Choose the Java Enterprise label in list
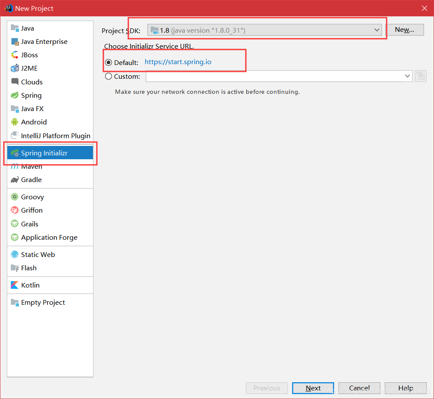Viewport: 434px width, 399px height. point(44,41)
